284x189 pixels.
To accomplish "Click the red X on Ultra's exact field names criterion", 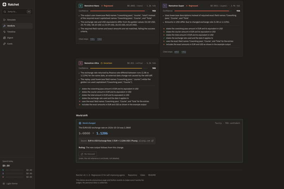I will coord(80,101).
